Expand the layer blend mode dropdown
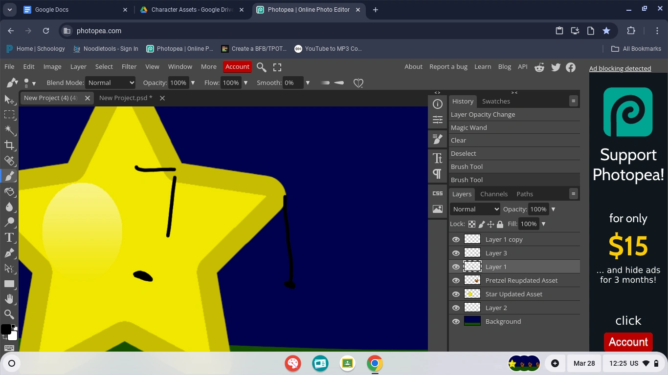The image size is (668, 375). (475, 209)
